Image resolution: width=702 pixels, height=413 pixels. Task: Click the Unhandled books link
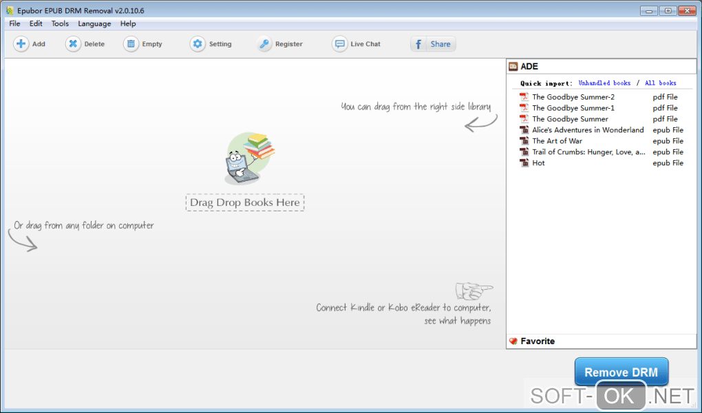604,83
